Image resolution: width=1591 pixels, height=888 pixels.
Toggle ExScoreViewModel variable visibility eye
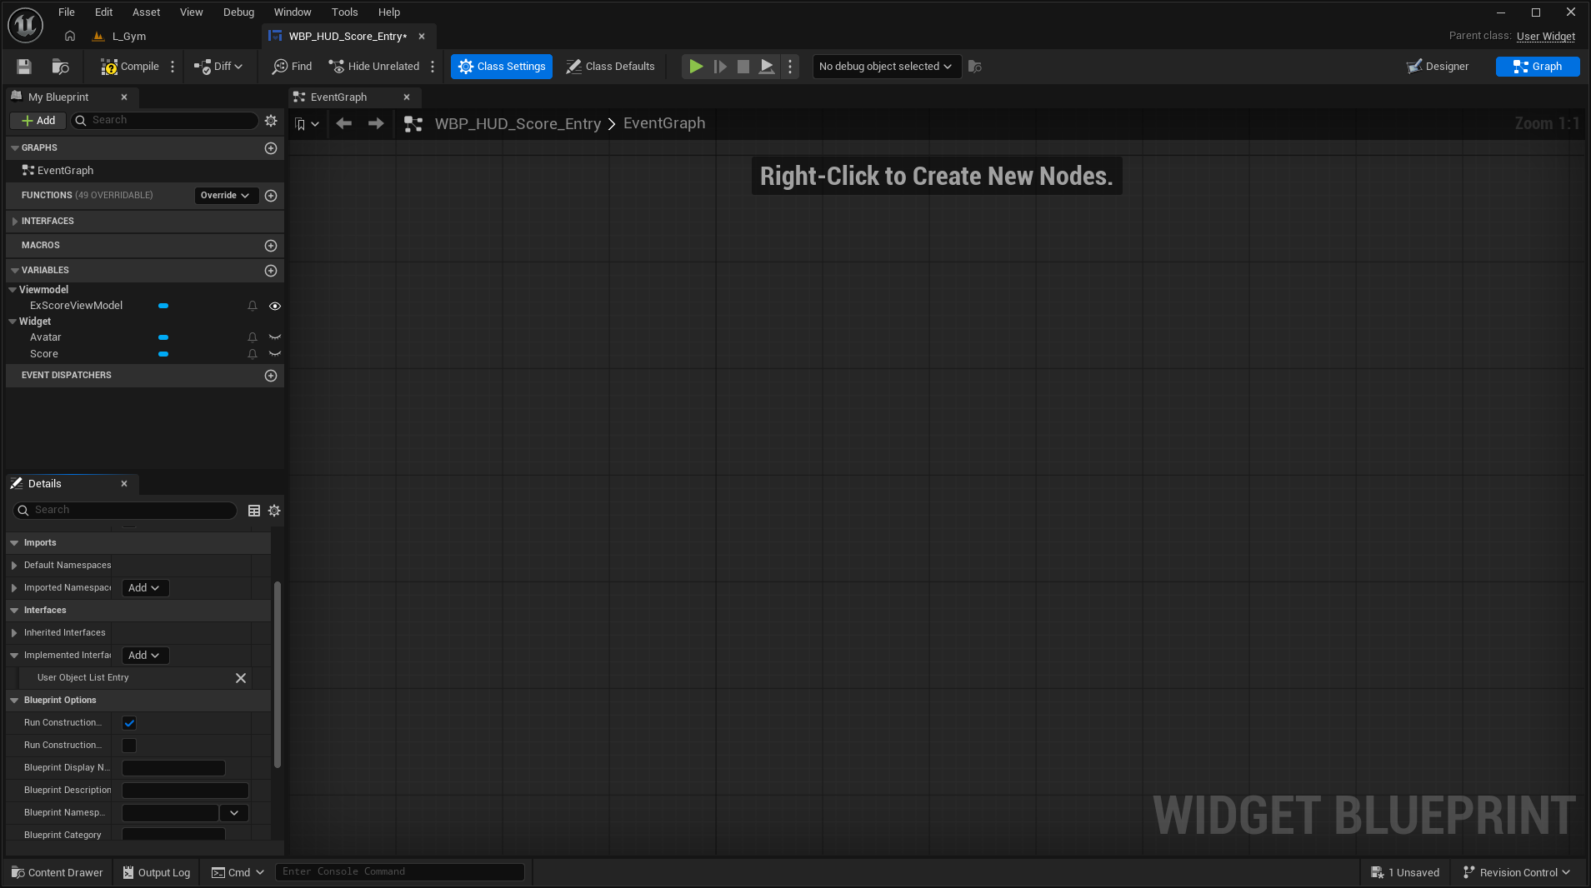tap(275, 307)
